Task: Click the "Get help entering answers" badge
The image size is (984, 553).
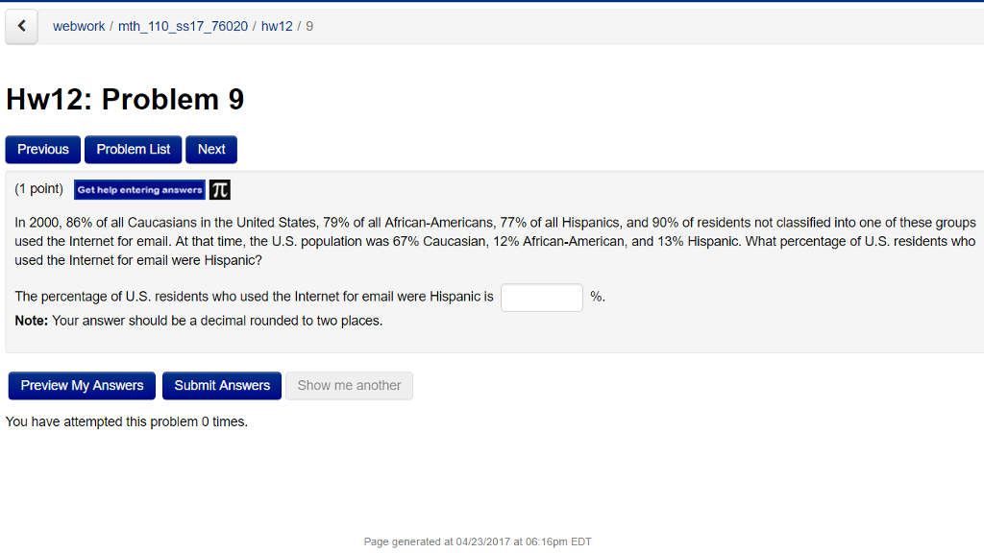Action: click(x=139, y=189)
